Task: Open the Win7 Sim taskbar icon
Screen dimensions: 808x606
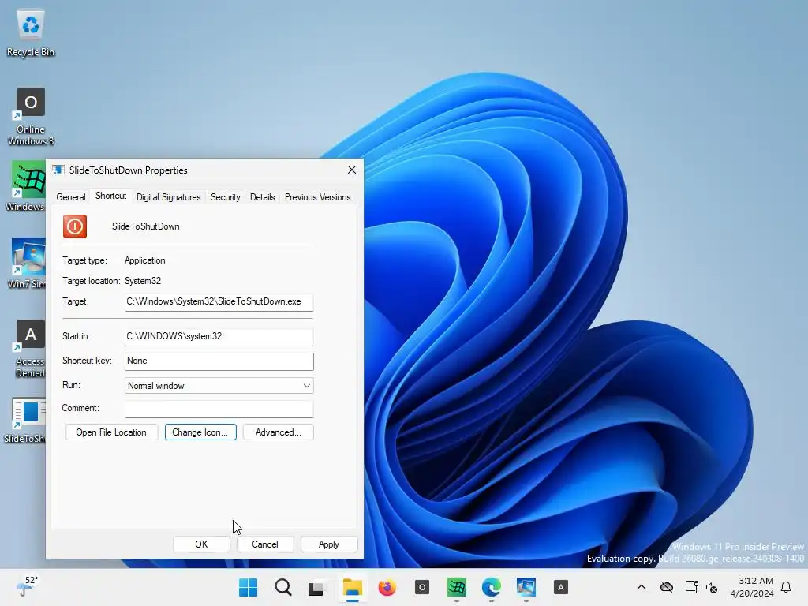Action: pyautogui.click(x=526, y=587)
